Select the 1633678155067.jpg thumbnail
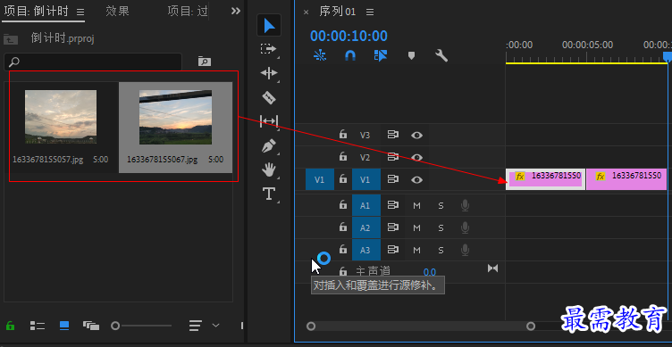672x347 pixels. (x=175, y=117)
